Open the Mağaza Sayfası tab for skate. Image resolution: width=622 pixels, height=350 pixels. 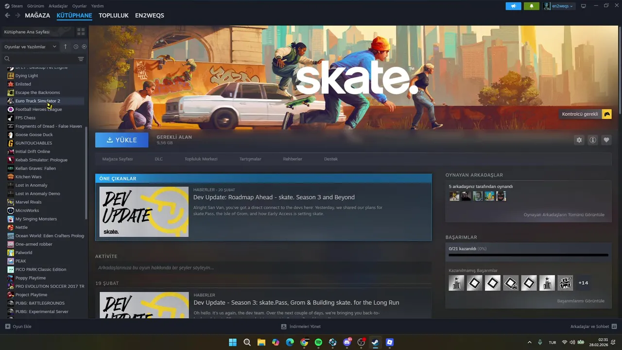click(x=117, y=159)
